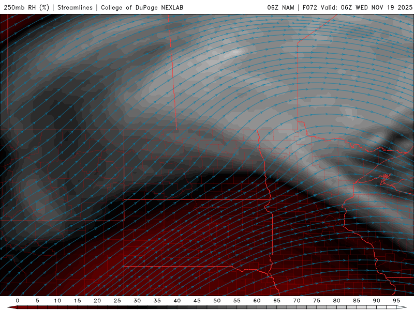The width and height of the screenshot is (414, 310).
Task: Click the "30" label on the color scale
Action: click(x=137, y=301)
